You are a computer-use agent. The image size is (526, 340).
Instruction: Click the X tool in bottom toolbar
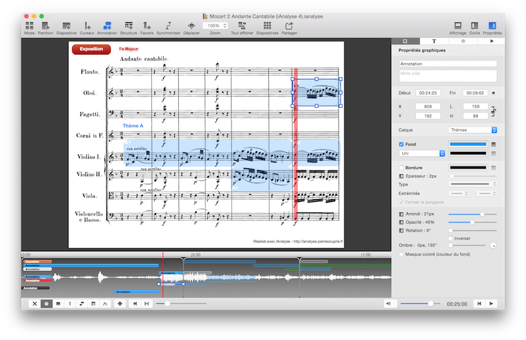(35, 304)
